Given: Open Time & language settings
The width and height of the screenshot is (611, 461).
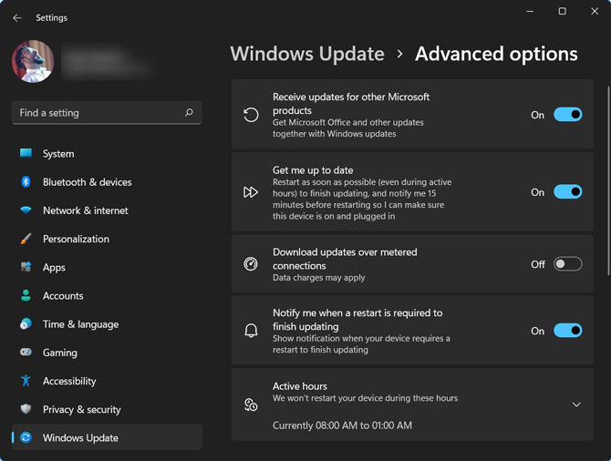Looking at the screenshot, I should (x=107, y=324).
